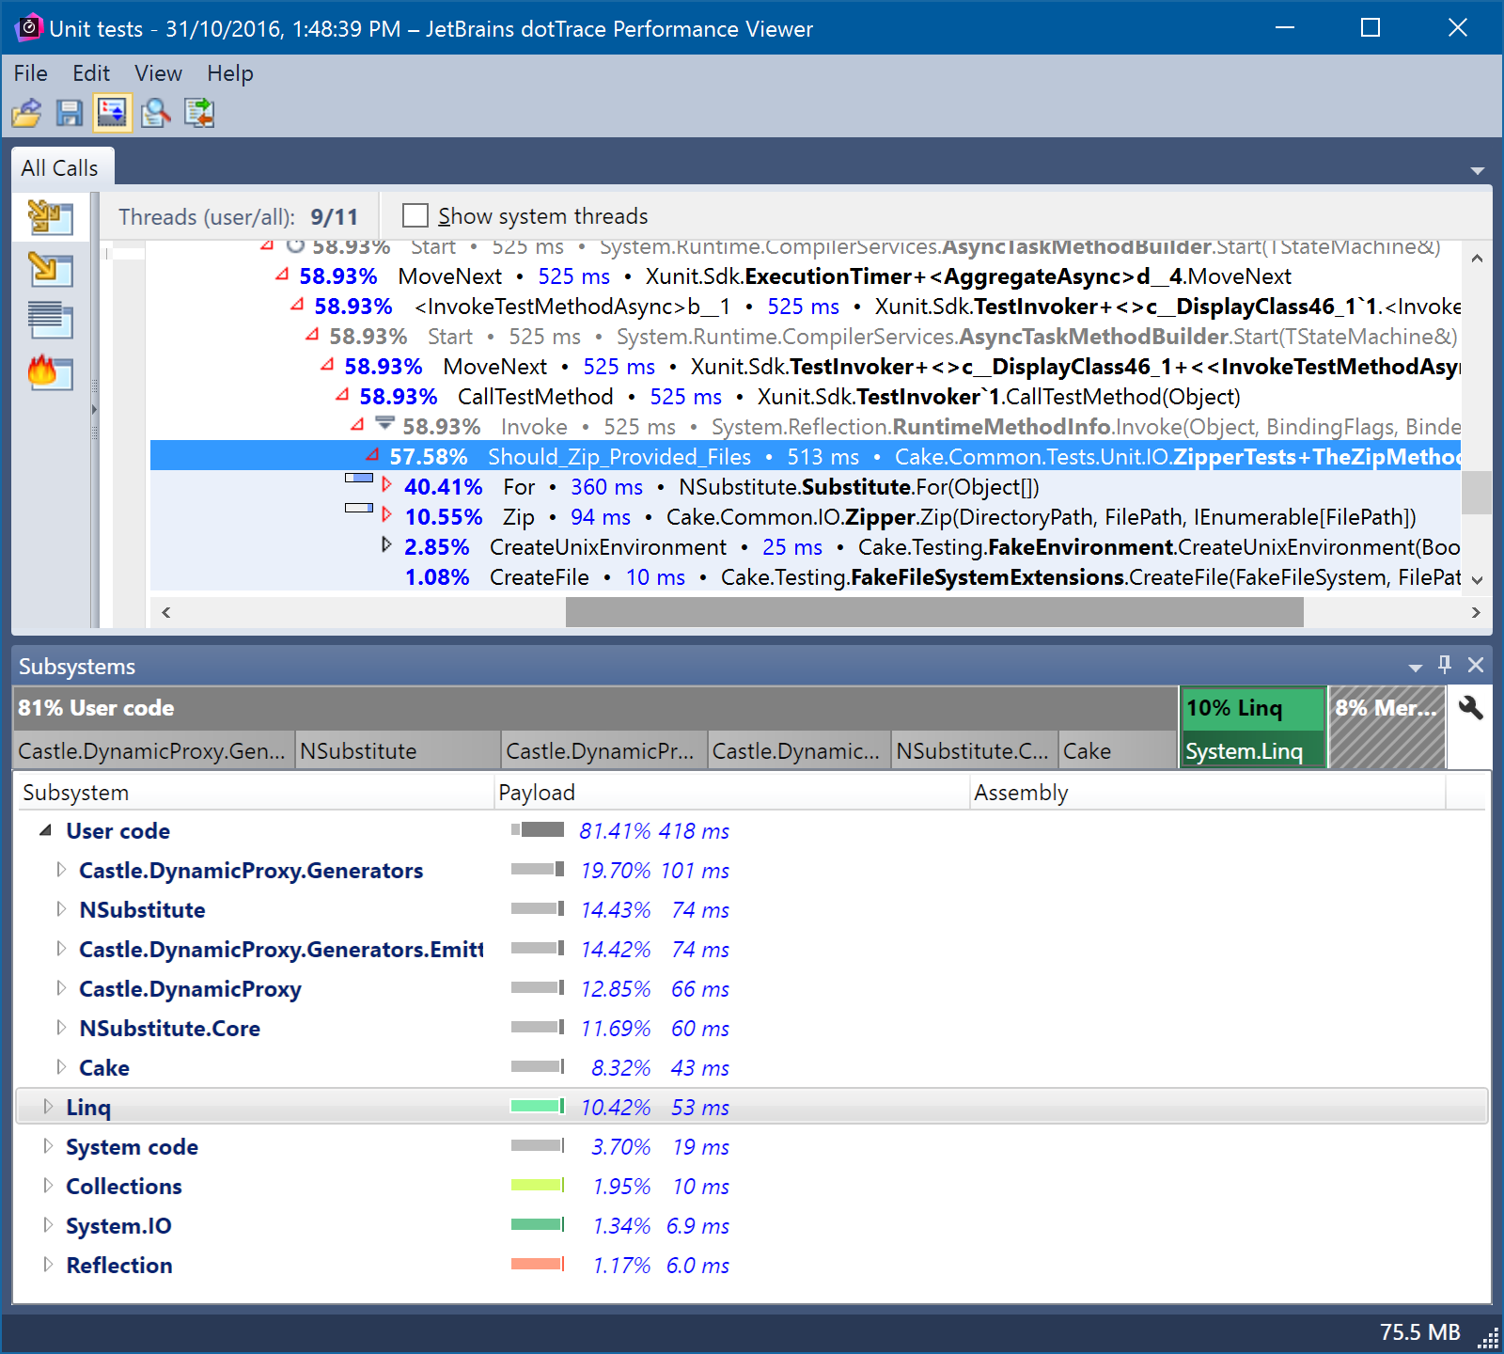Image resolution: width=1504 pixels, height=1354 pixels.
Task: Select the CreateFile 10 ms row
Action: pyautogui.click(x=806, y=577)
